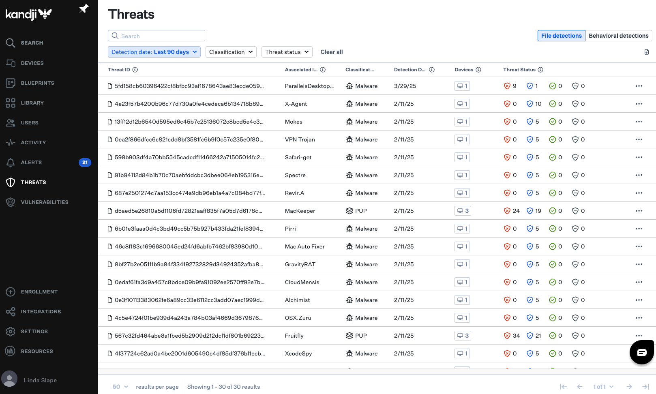
Task: Go to next page arrow
Action: pos(629,387)
